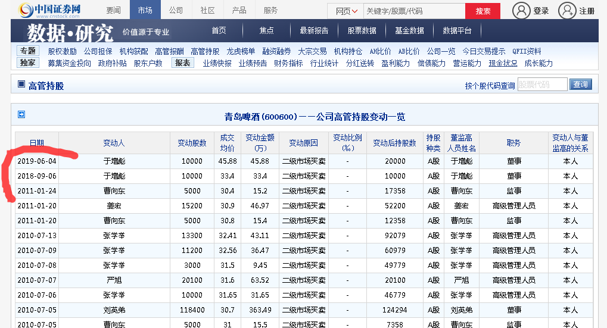Click the 募集资金投向 link
This screenshot has width=607, height=328.
pyautogui.click(x=70, y=64)
